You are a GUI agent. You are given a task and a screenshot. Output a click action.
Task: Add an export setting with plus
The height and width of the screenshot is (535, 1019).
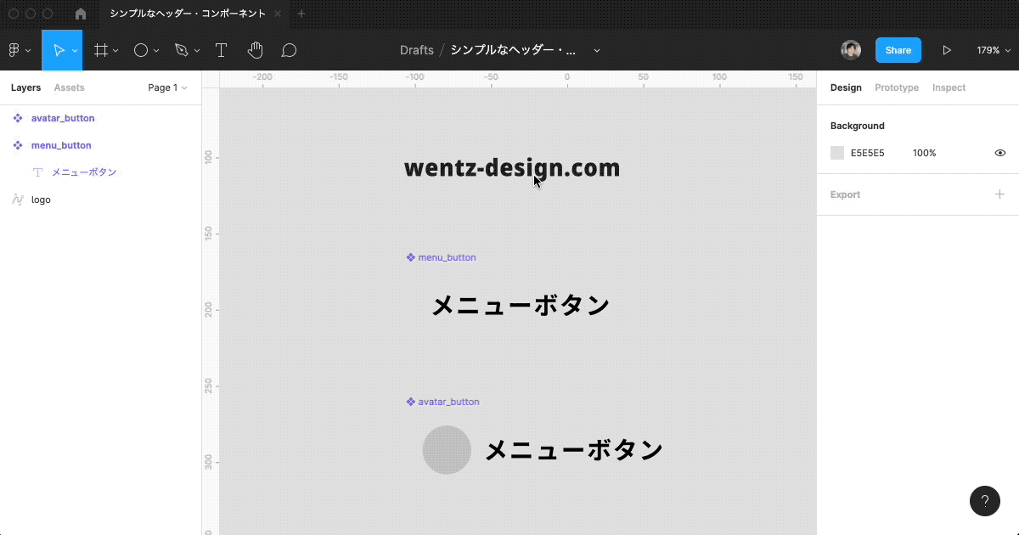(999, 194)
